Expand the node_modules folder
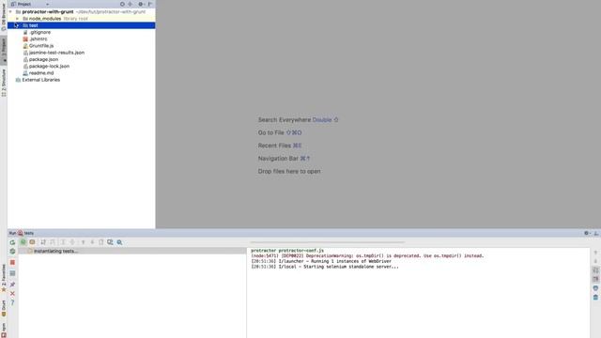601x338 pixels. click(x=17, y=19)
